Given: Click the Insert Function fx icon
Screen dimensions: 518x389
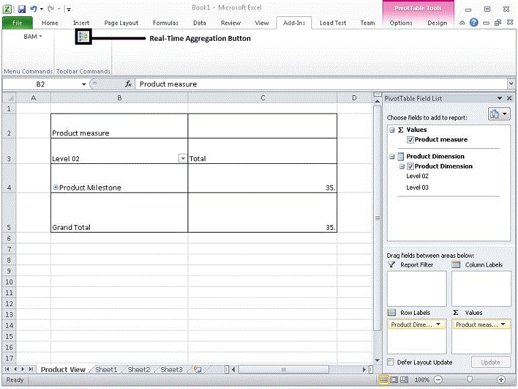Looking at the screenshot, I should click(128, 84).
